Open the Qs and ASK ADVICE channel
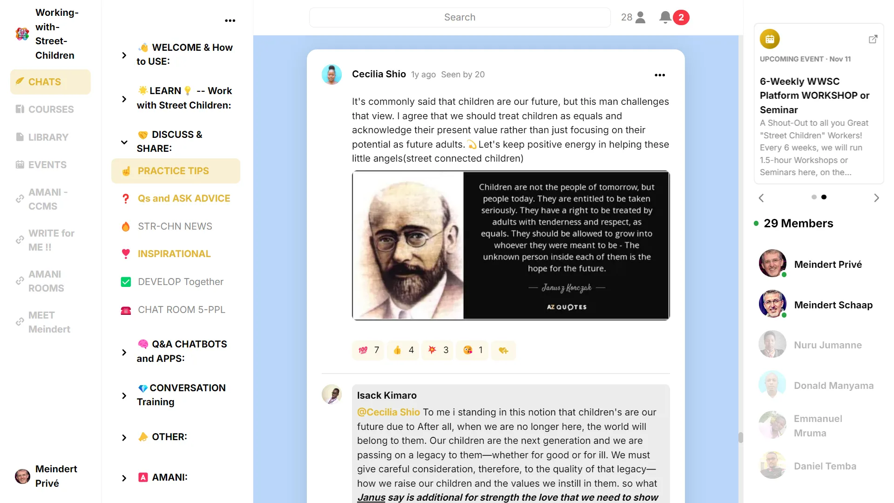 (183, 198)
